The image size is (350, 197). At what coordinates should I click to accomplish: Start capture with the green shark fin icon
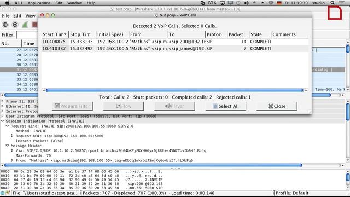click(x=25, y=25)
